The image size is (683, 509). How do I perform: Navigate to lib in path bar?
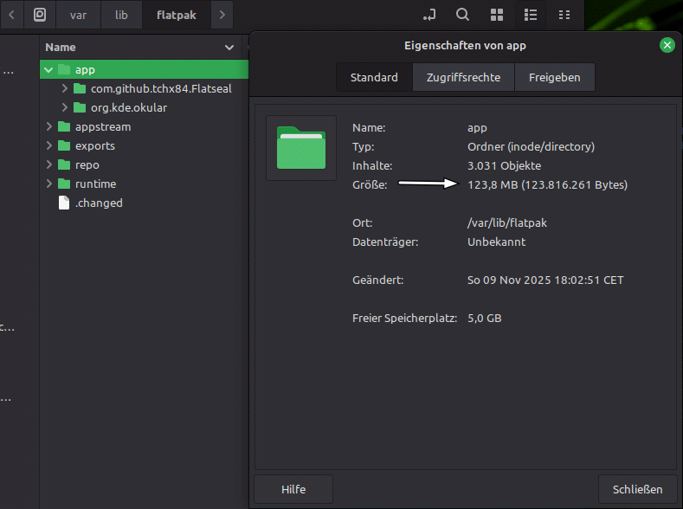(x=121, y=15)
